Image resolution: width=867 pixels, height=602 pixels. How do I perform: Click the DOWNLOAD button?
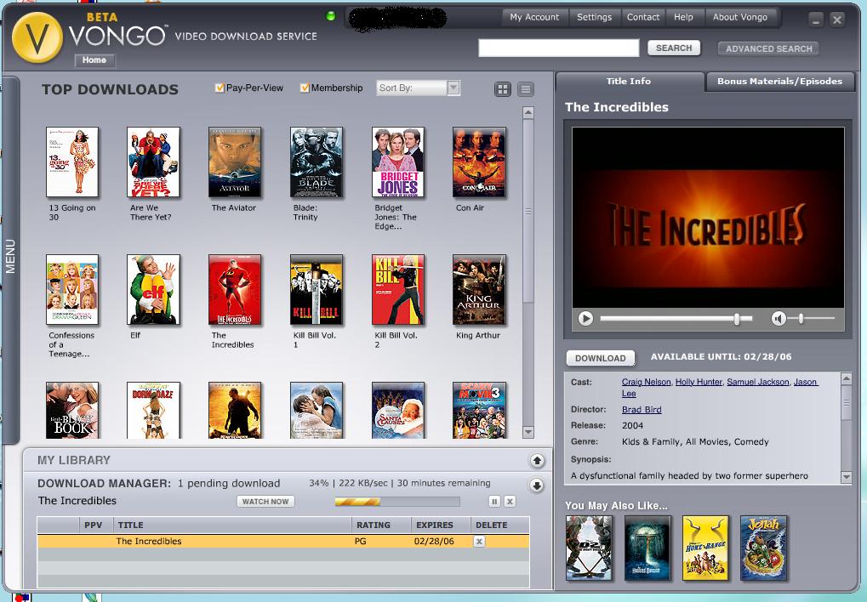(601, 358)
